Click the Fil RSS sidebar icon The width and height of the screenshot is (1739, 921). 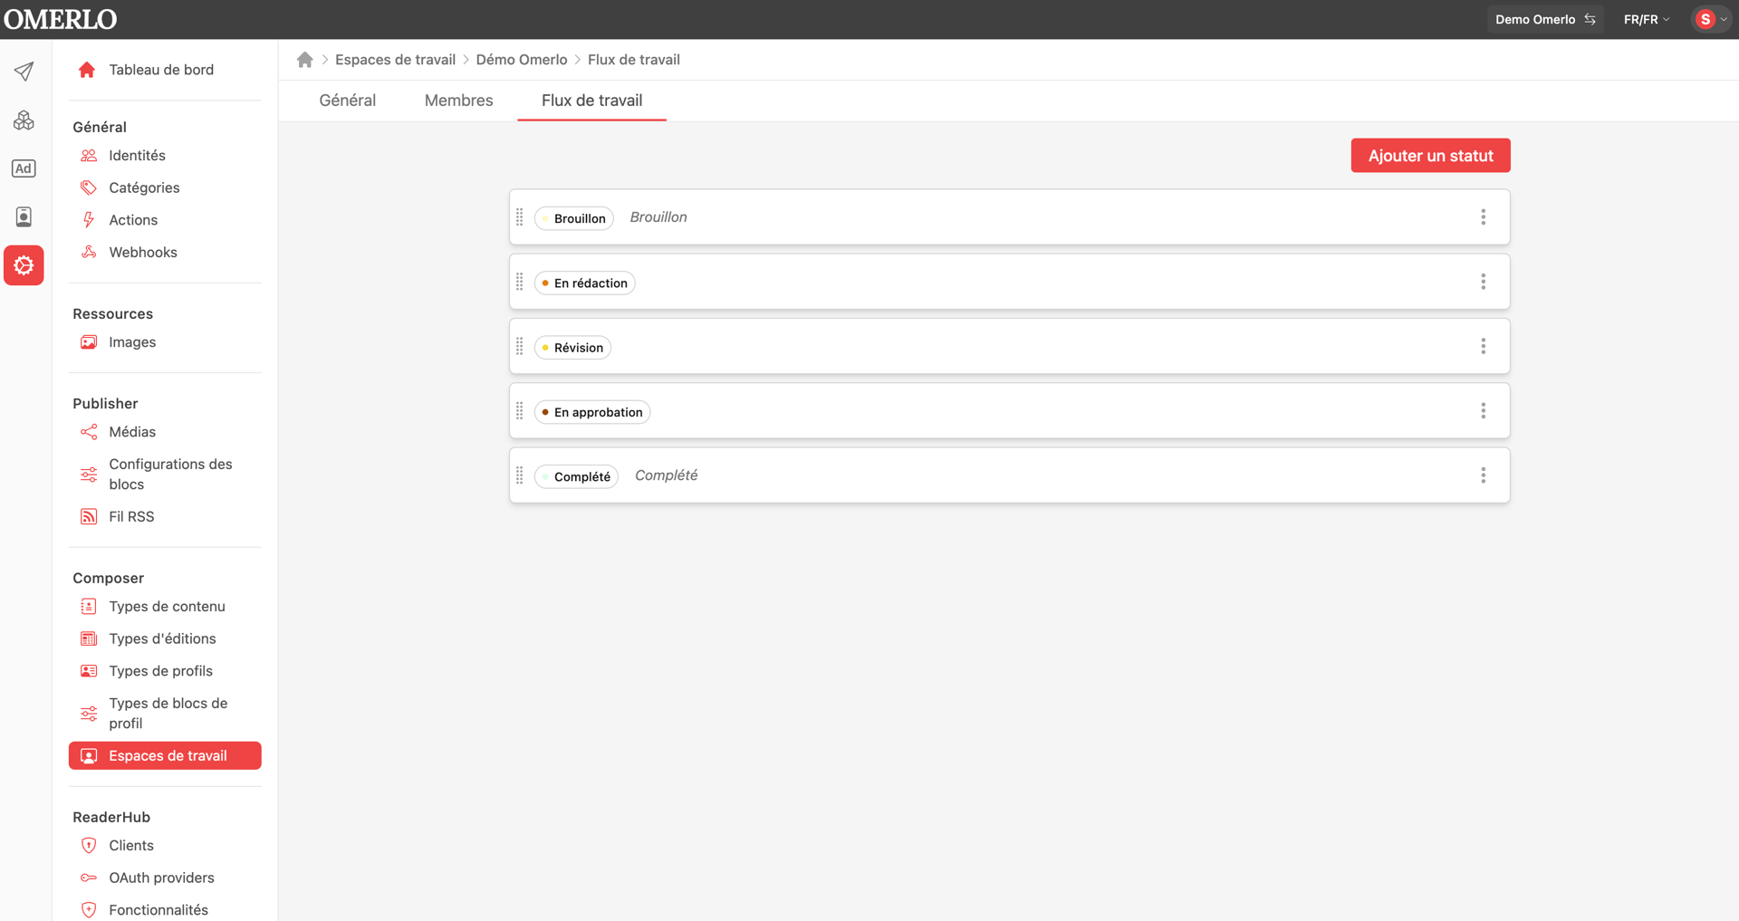click(89, 516)
